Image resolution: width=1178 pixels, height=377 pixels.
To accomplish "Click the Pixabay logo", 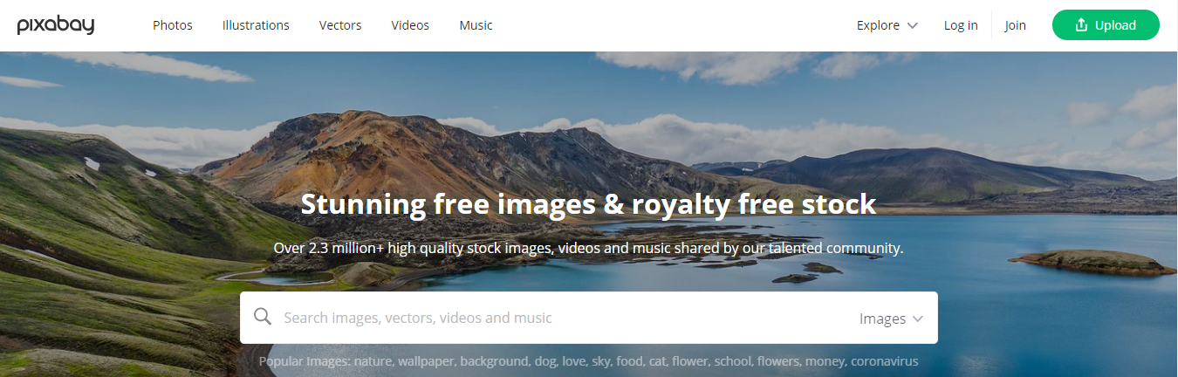I will click(x=56, y=25).
